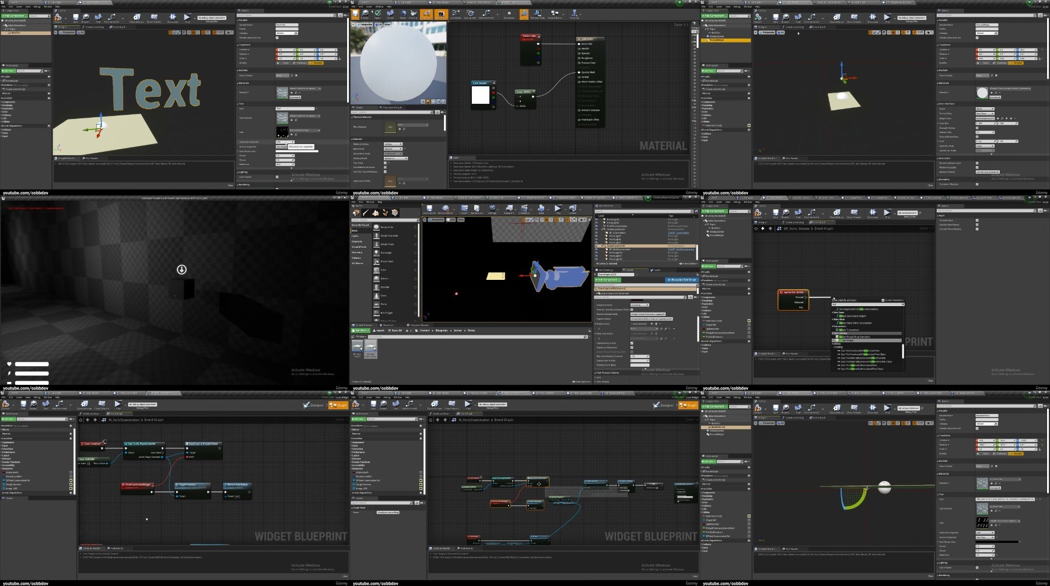Open Blend Mode dropdown in Material details
This screenshot has height=586, width=1050.
coord(393,149)
